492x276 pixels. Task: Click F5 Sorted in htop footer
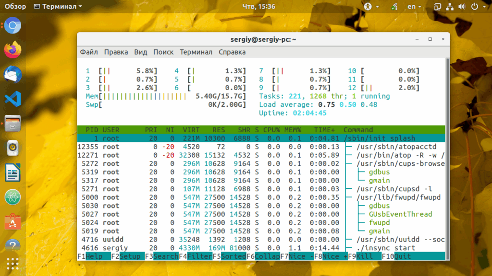(229, 256)
